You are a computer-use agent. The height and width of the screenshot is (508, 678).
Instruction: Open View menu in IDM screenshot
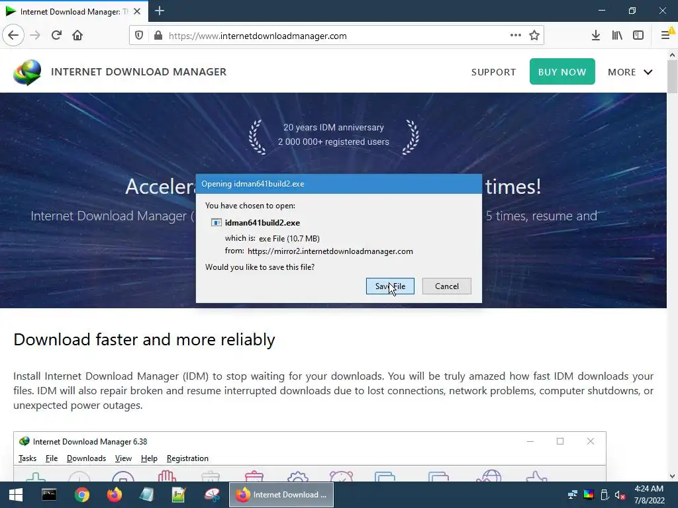(123, 458)
